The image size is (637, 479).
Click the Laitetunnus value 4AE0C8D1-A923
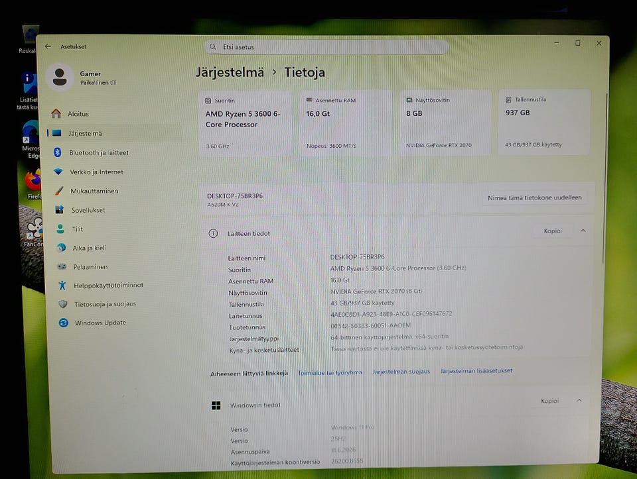(x=391, y=313)
